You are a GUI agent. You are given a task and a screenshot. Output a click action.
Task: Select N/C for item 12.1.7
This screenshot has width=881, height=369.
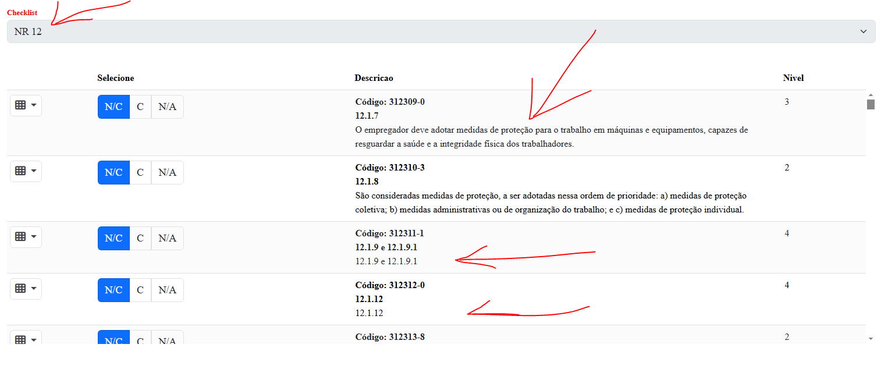(x=113, y=107)
